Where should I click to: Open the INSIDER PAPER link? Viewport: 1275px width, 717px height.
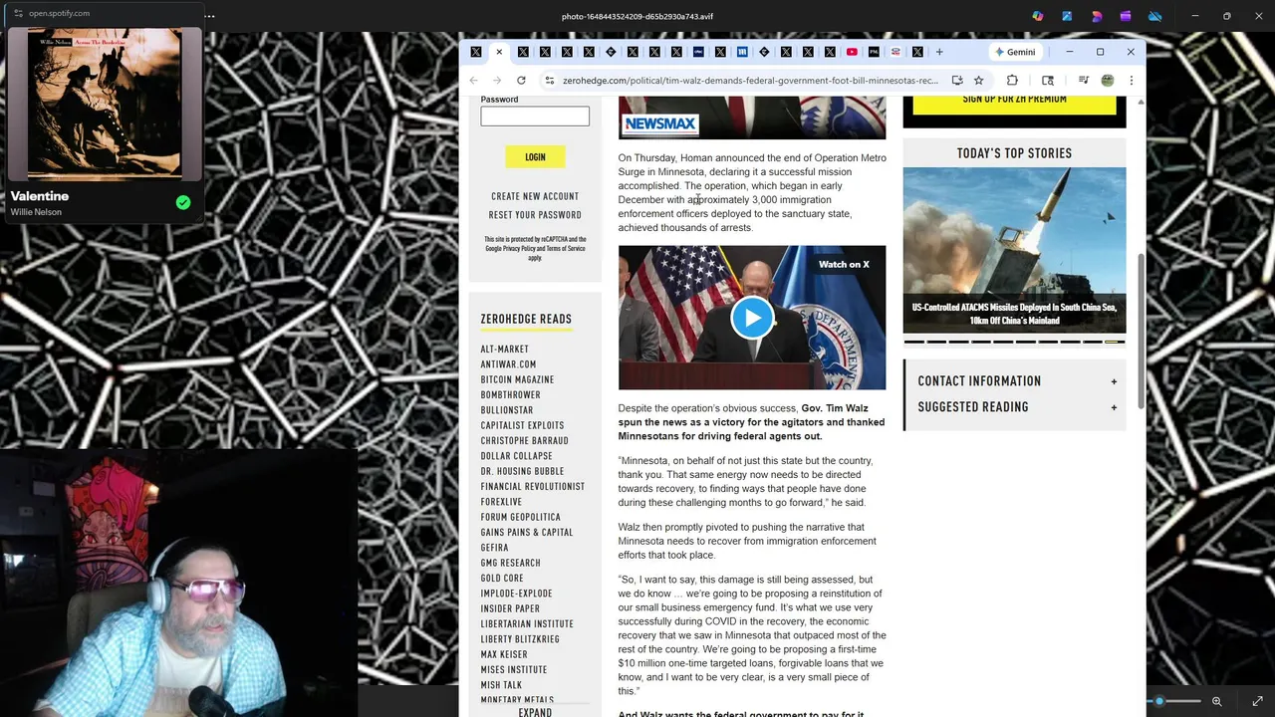coord(510,608)
